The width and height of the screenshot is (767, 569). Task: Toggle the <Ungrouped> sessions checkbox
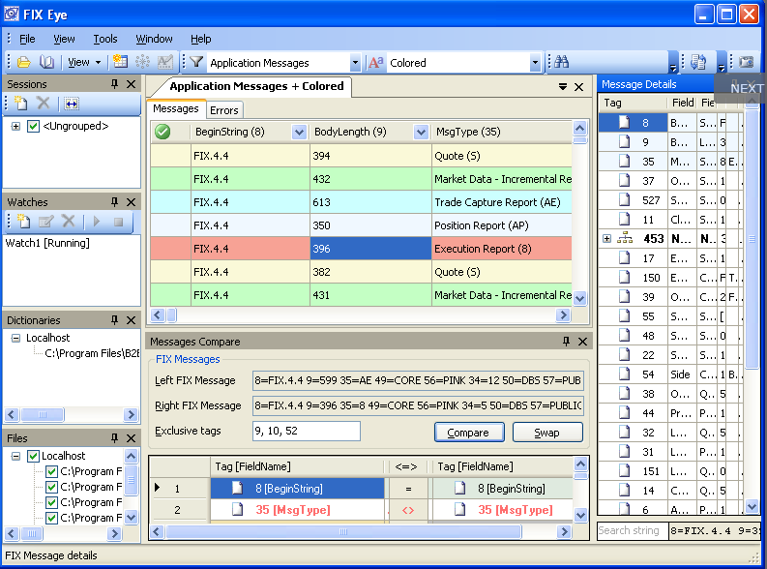(x=33, y=126)
